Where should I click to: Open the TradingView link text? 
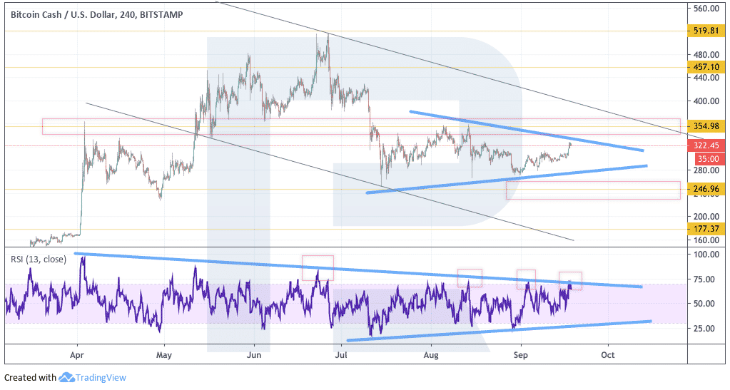[x=101, y=377]
